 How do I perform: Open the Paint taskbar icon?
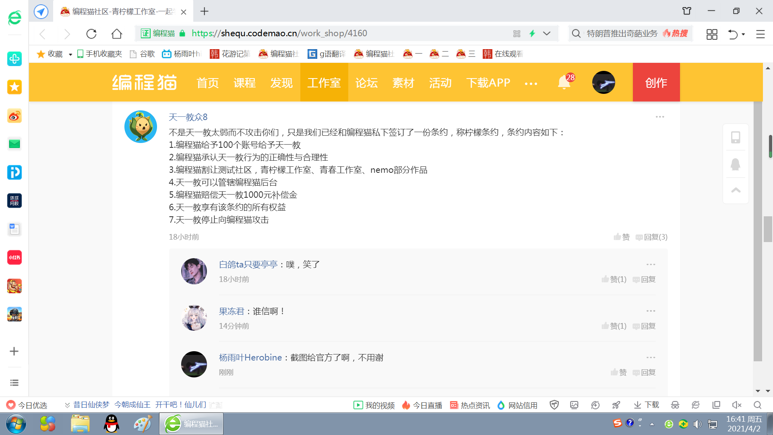click(x=142, y=424)
